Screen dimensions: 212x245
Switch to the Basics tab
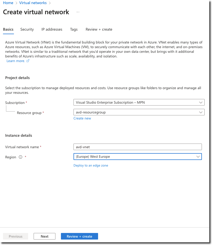click(x=8, y=29)
